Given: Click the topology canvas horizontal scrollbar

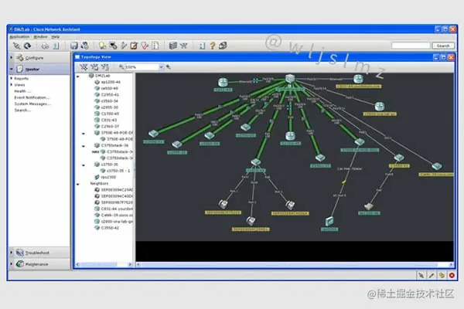Looking at the screenshot, I should 295,264.
